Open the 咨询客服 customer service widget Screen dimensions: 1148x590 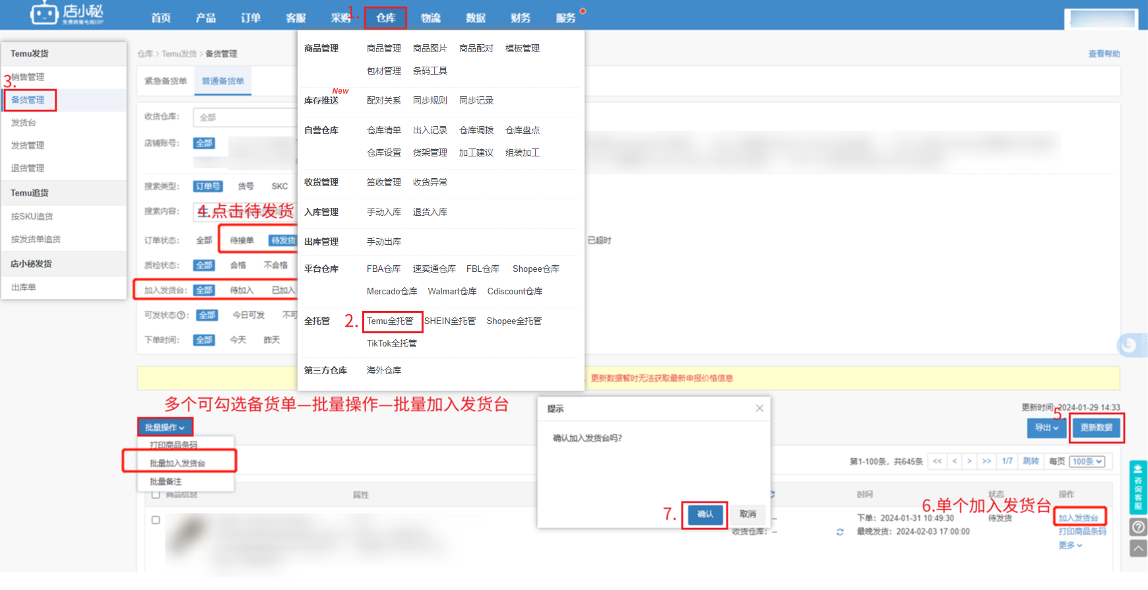point(1138,487)
